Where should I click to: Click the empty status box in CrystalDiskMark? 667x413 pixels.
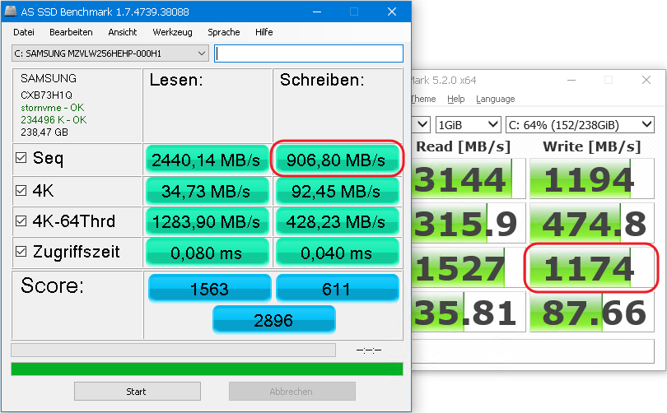point(533,351)
